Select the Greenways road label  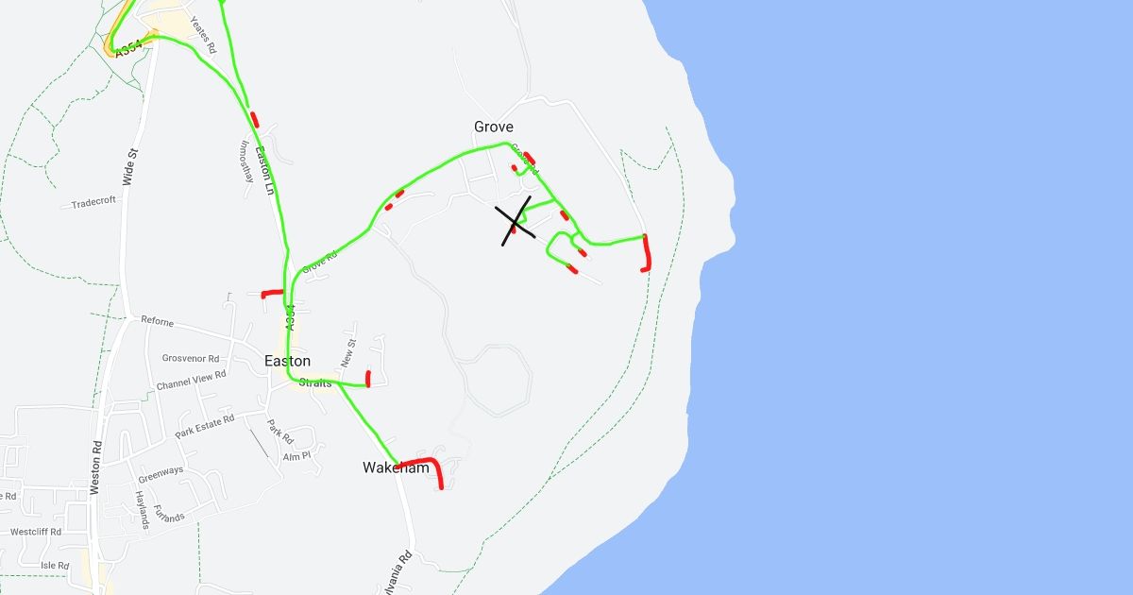click(x=161, y=471)
